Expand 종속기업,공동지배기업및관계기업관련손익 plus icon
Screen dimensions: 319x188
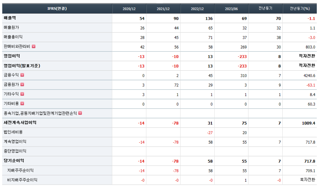point(80,113)
